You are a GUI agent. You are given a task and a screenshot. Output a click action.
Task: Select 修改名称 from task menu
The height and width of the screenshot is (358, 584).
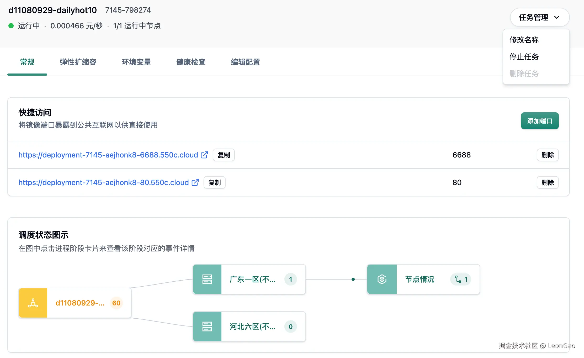tap(524, 40)
